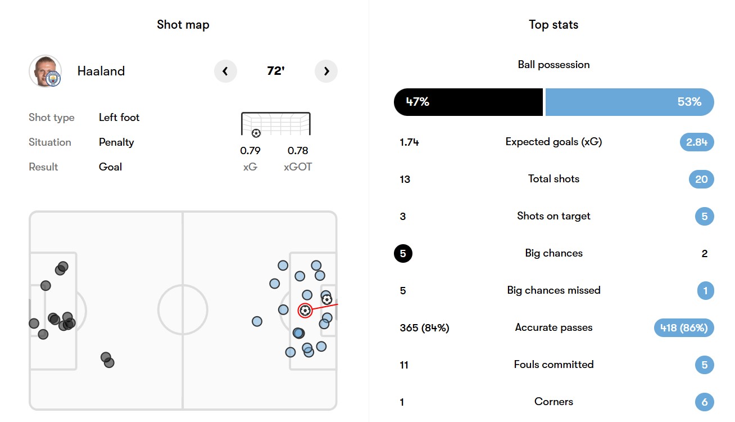Select the red-circled penalty goal marker
Viewport: 735px width, 422px height.
pyautogui.click(x=305, y=310)
